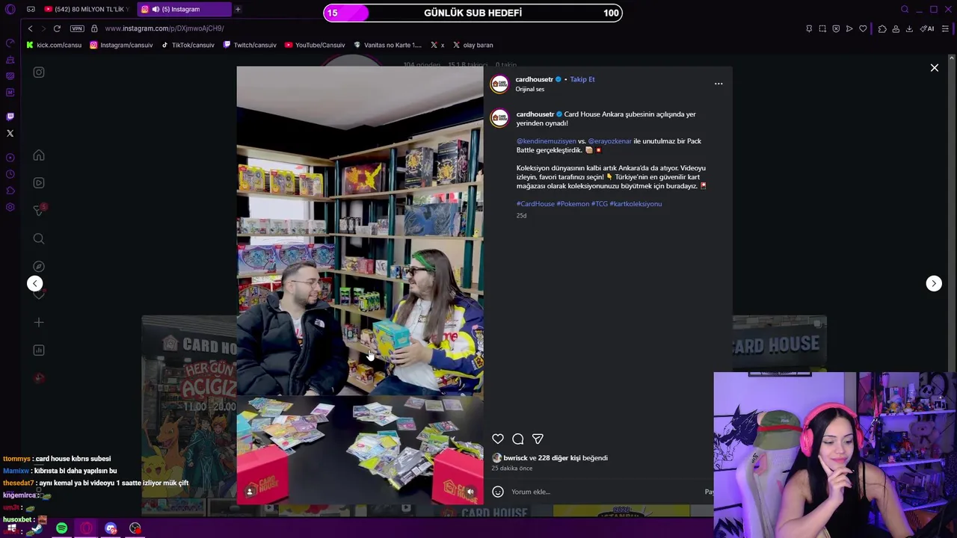Click the Takip Et follow link
Viewport: 957px width, 538px height.
click(x=582, y=79)
